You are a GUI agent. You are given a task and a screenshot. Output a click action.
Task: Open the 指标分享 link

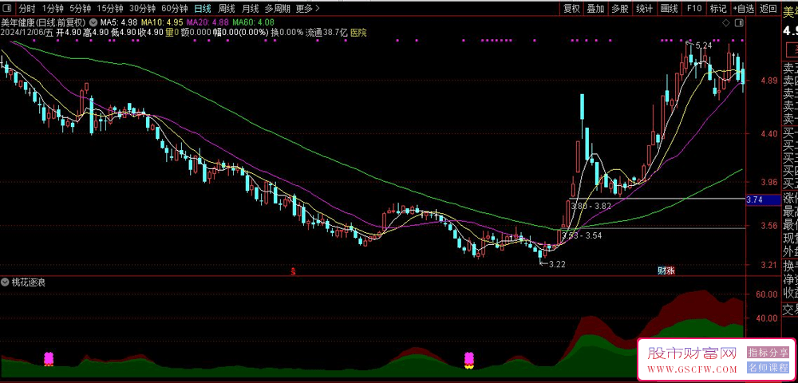pos(768,351)
